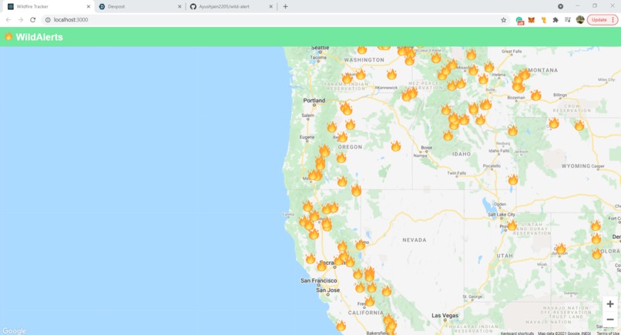Viewport: 621px width, 335px height.
Task: Click the Twin Falls city label
Action: click(x=456, y=173)
